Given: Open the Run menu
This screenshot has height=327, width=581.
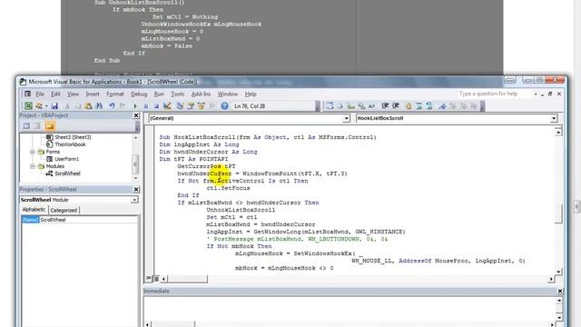Looking at the screenshot, I should 159,94.
